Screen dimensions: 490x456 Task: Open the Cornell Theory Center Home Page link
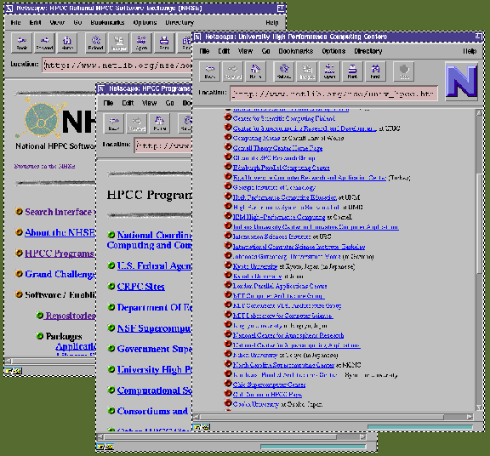[x=277, y=148]
